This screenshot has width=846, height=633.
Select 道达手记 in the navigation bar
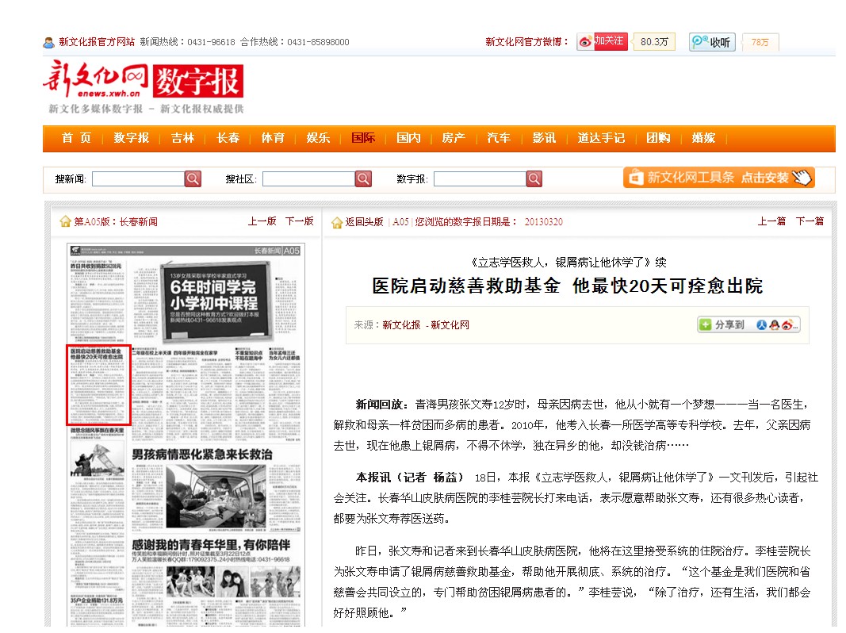600,138
